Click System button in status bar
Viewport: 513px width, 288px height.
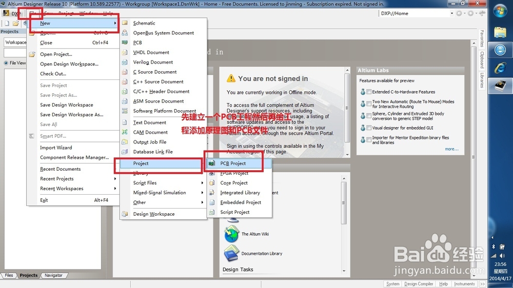pyautogui.click(x=392, y=284)
